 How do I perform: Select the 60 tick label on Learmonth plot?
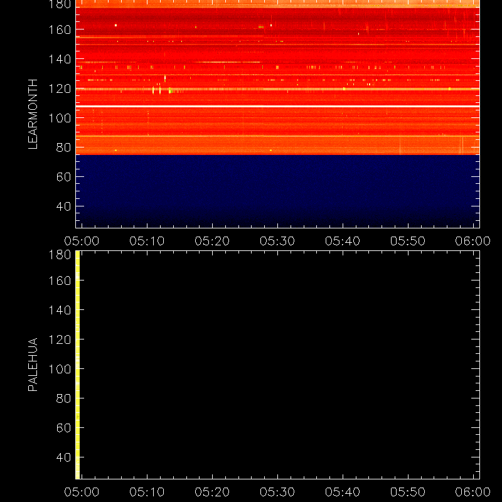pyautogui.click(x=63, y=177)
